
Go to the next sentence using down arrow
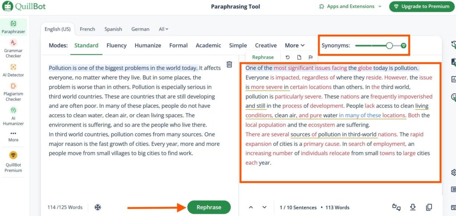[x=265, y=207]
